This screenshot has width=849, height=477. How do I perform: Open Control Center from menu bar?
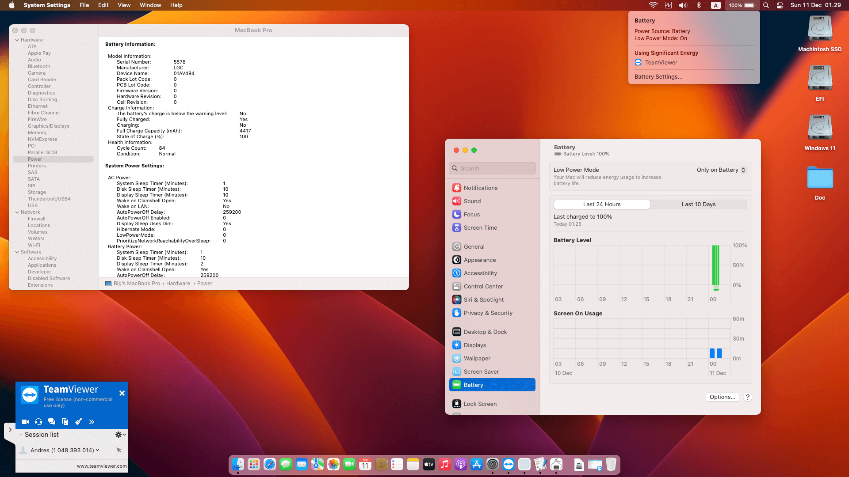[780, 5]
